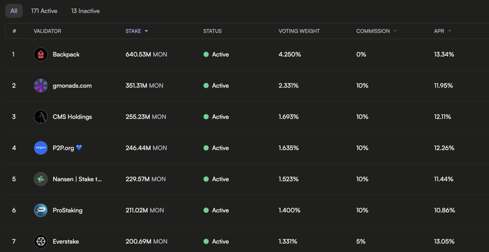Image resolution: width=489 pixels, height=252 pixels.
Task: Click the CMS Holdings logo icon
Action: [41, 117]
